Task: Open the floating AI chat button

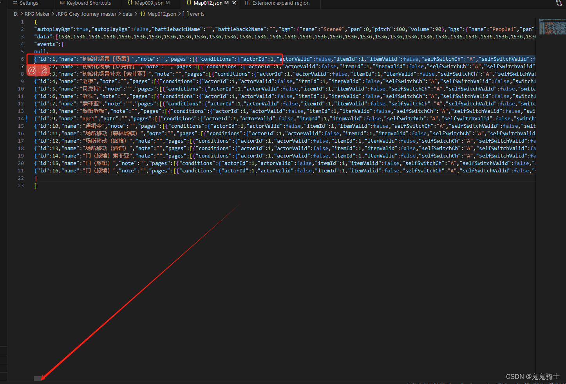Action: pos(32,71)
